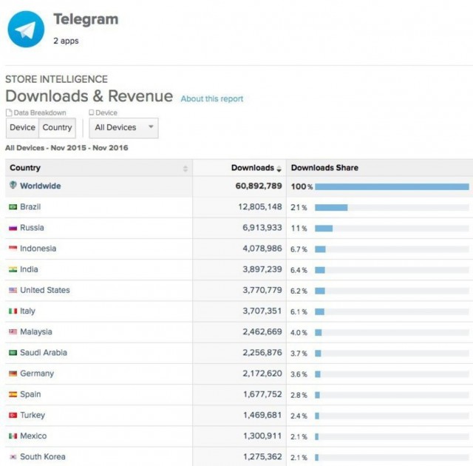Click the 4,078,986 downloads value
473x466 pixels.
pyautogui.click(x=262, y=249)
